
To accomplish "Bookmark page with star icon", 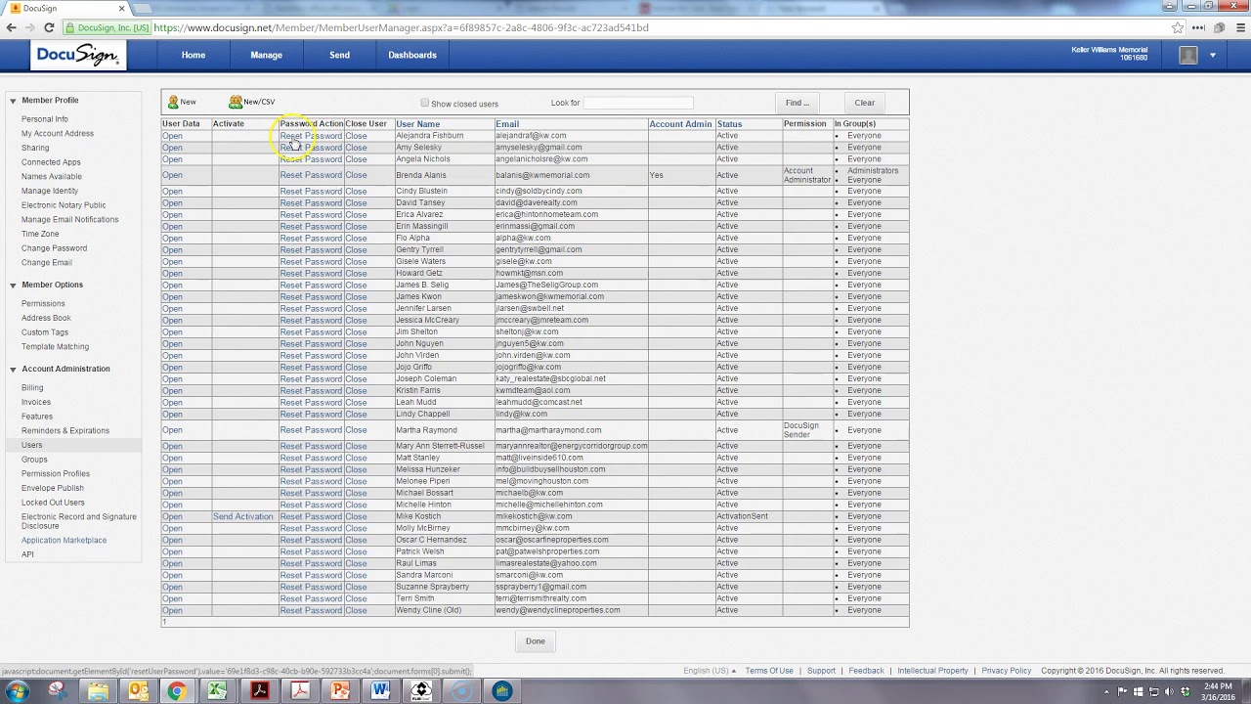I will click(x=1178, y=27).
